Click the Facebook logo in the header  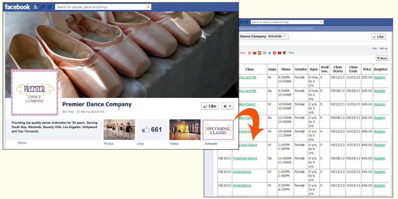click(17, 7)
